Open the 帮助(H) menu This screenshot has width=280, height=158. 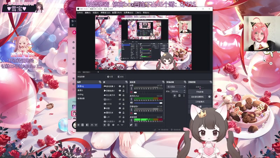click(146, 13)
